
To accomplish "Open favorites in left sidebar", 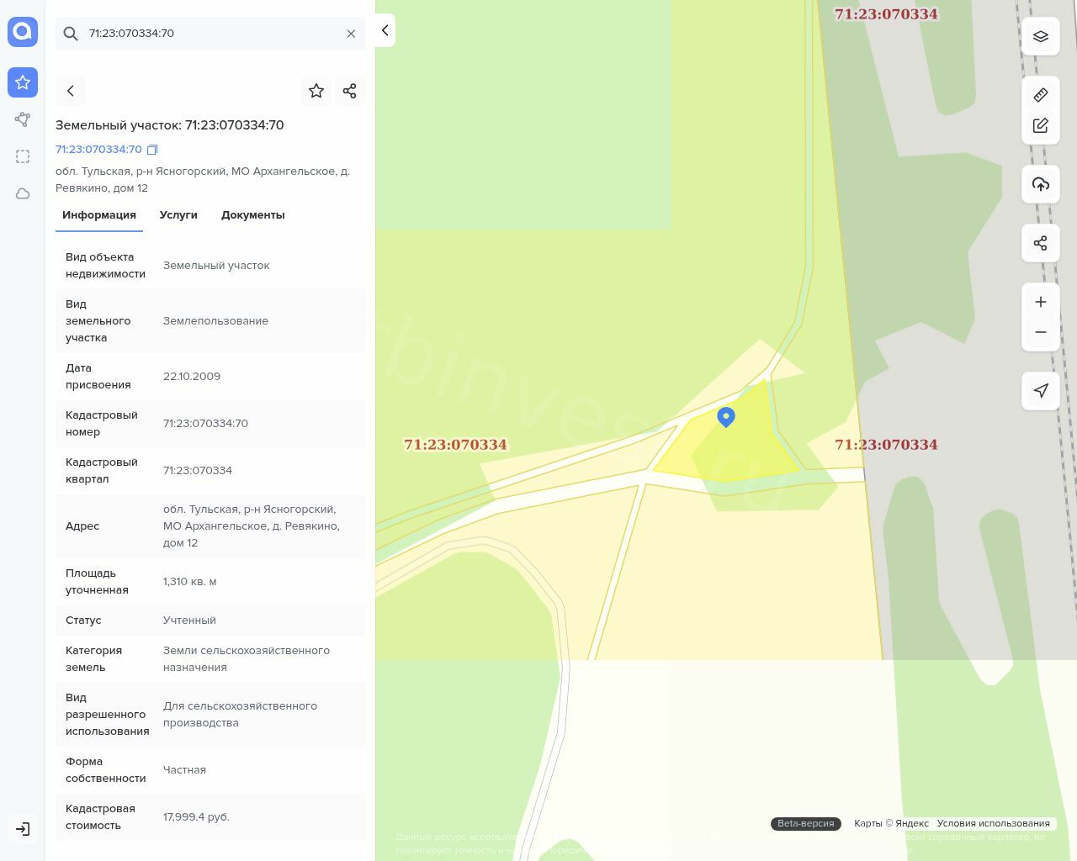I will tap(23, 82).
